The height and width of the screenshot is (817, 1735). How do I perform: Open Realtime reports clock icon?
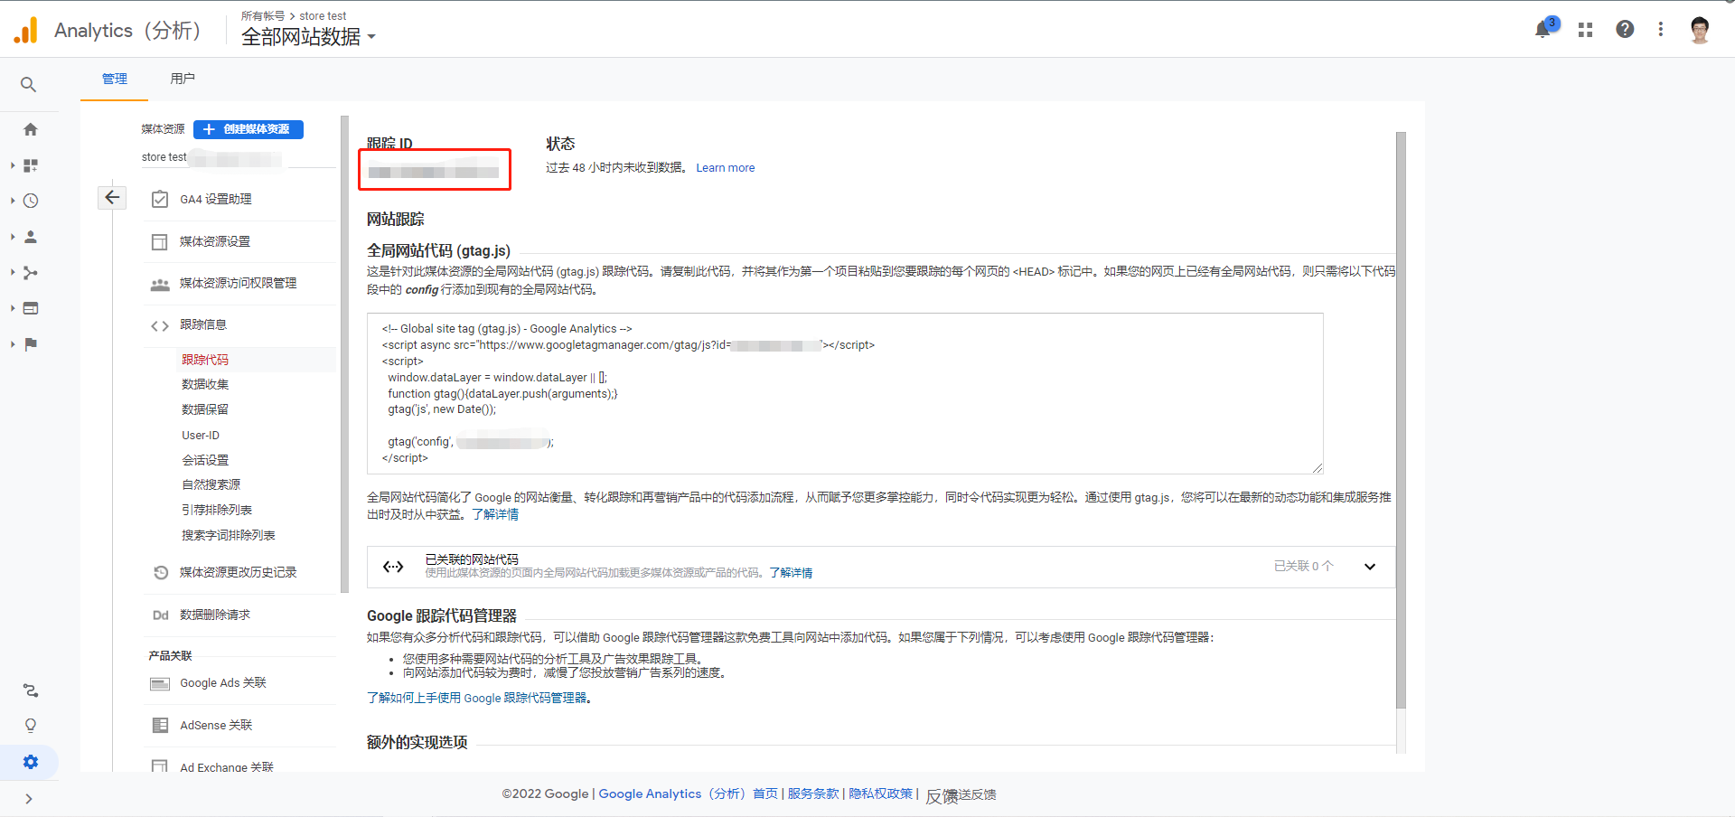[x=31, y=201]
